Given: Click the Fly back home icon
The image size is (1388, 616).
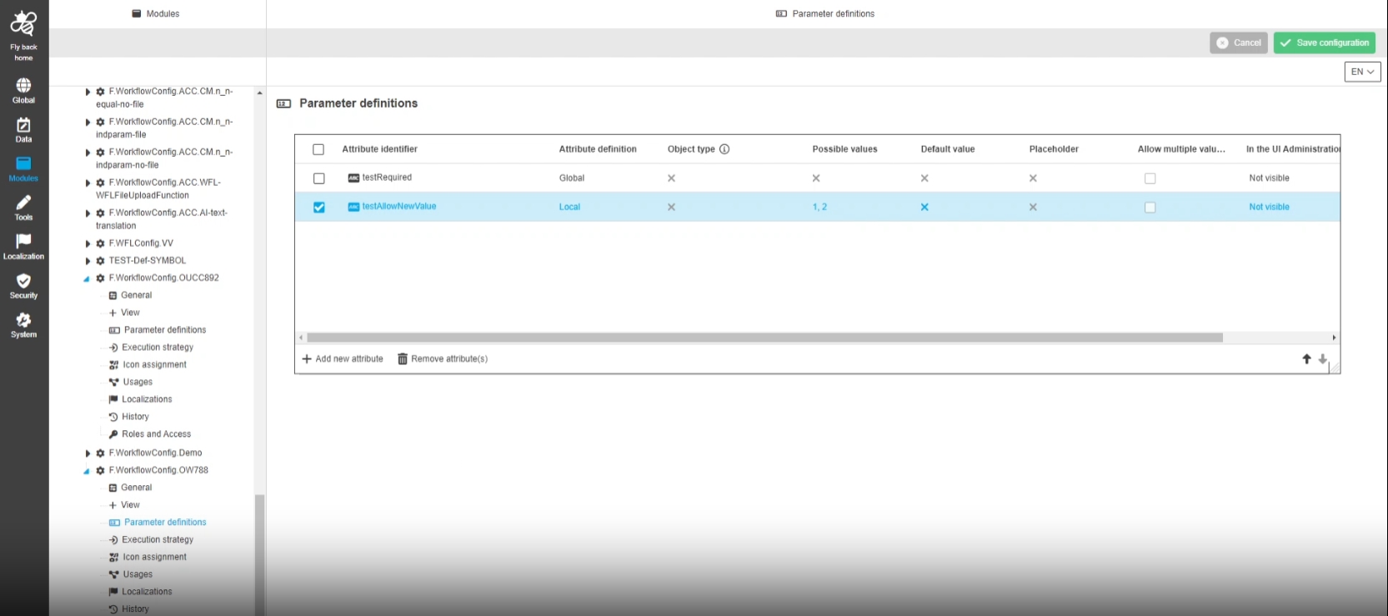Looking at the screenshot, I should 23,25.
